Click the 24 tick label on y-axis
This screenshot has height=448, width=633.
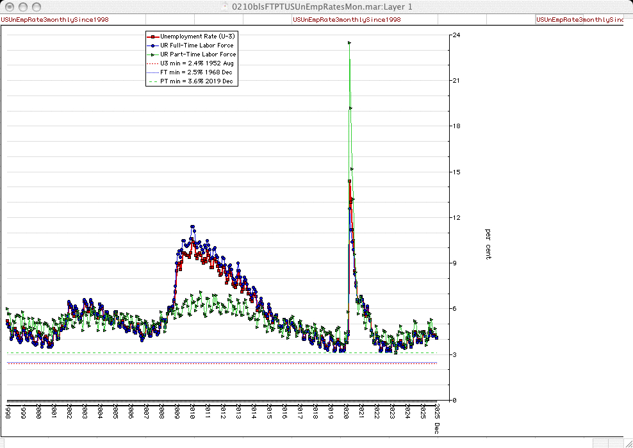coord(456,35)
